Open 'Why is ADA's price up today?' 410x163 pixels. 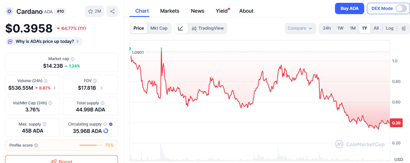44,41
